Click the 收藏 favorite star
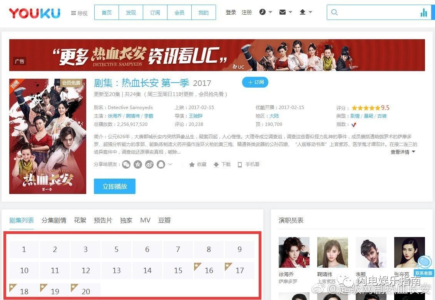435x300 pixels. click(192, 164)
